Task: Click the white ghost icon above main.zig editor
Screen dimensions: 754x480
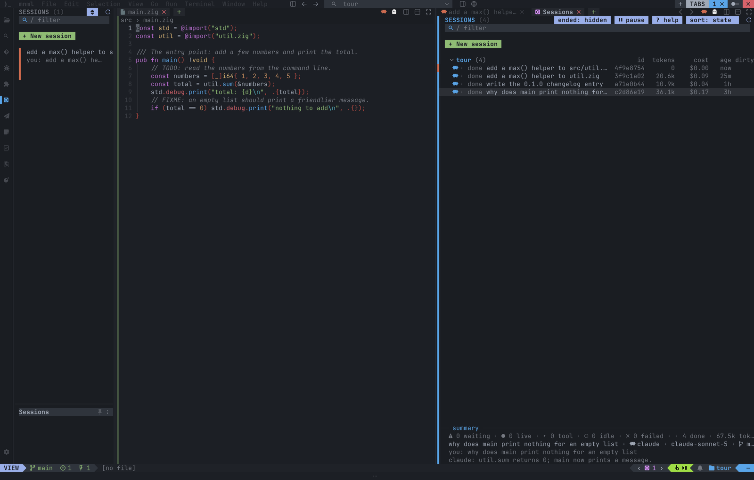Action: (x=394, y=12)
